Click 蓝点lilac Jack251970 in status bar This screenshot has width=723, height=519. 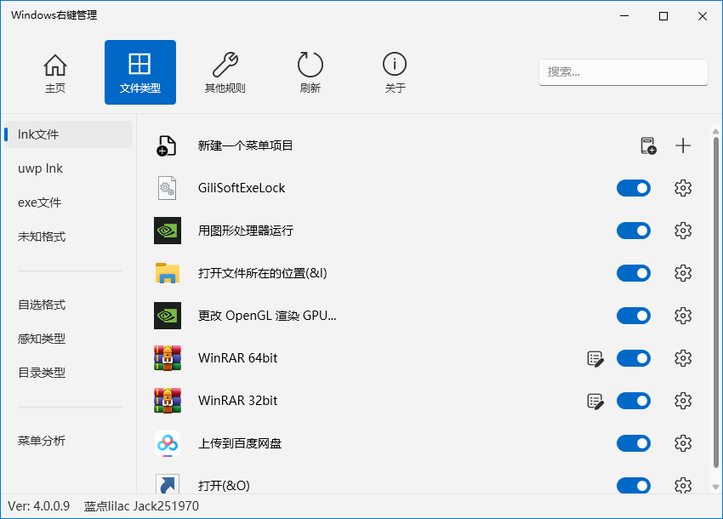point(141,506)
